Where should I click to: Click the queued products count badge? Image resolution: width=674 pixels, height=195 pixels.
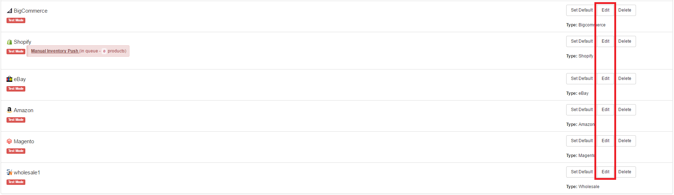(104, 51)
